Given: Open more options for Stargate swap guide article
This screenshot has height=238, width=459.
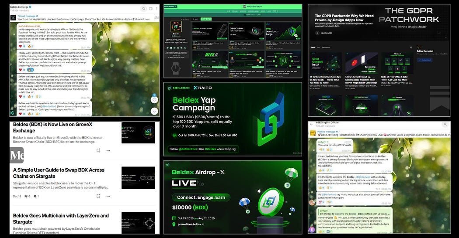Looking at the screenshot, I should point(108,196).
